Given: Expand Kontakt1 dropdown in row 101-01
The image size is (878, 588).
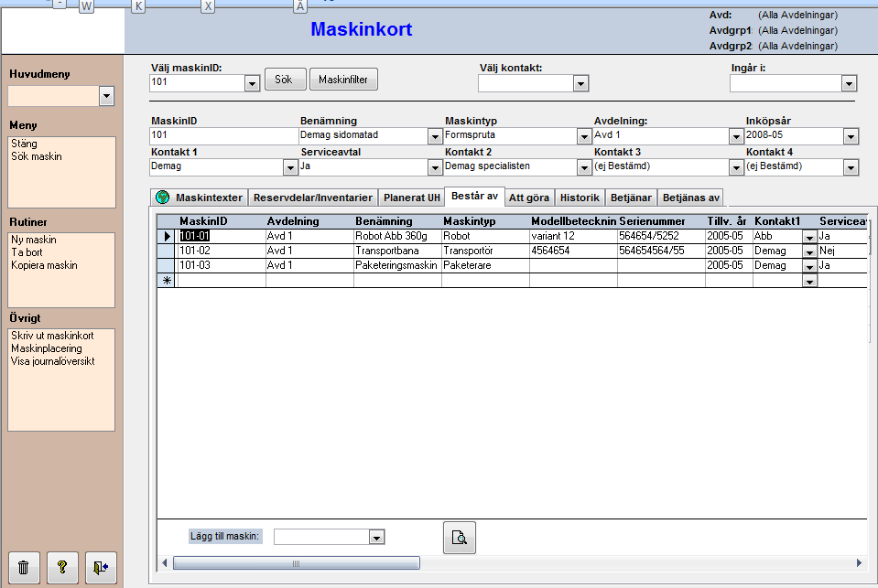Looking at the screenshot, I should coord(809,237).
